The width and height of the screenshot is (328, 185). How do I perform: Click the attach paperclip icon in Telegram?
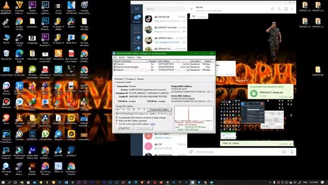point(191,152)
